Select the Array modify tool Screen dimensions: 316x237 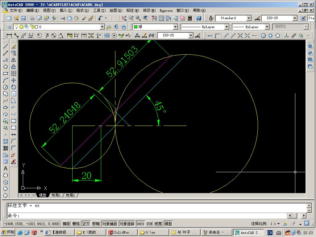coord(14,73)
